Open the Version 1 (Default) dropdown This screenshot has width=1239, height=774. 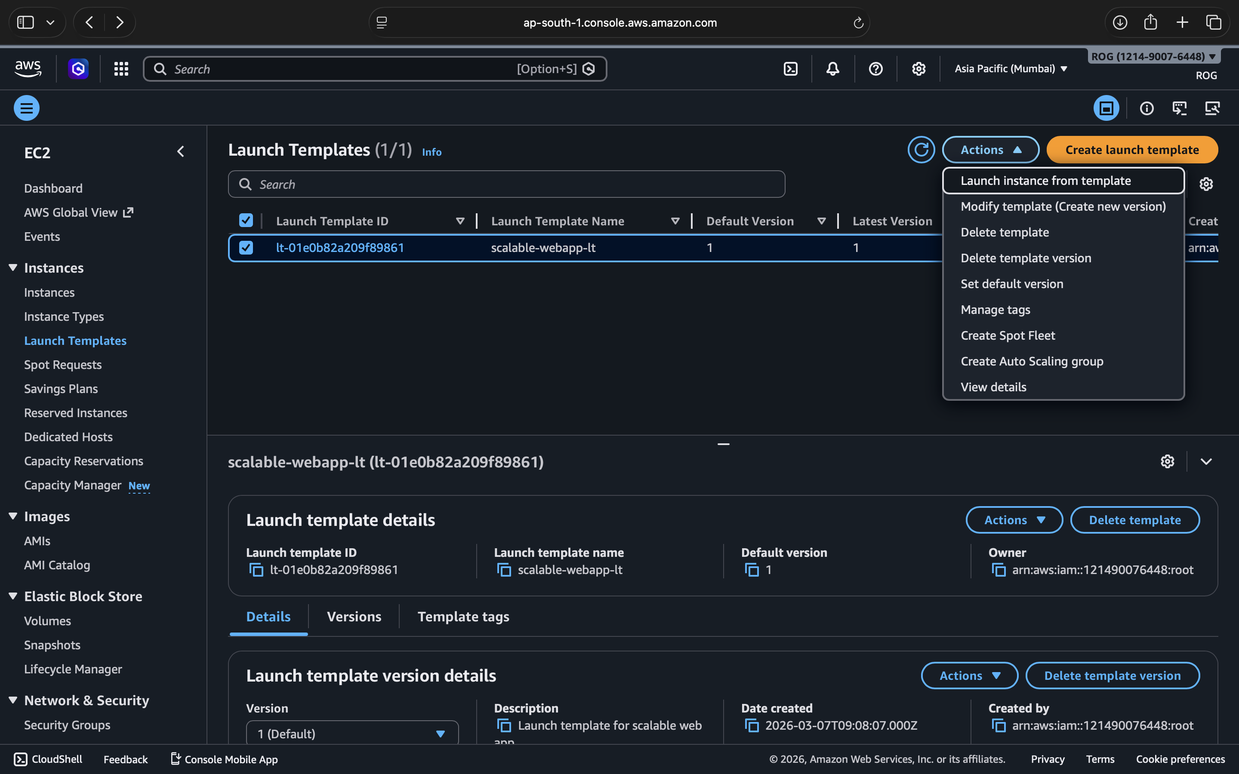[x=352, y=734]
